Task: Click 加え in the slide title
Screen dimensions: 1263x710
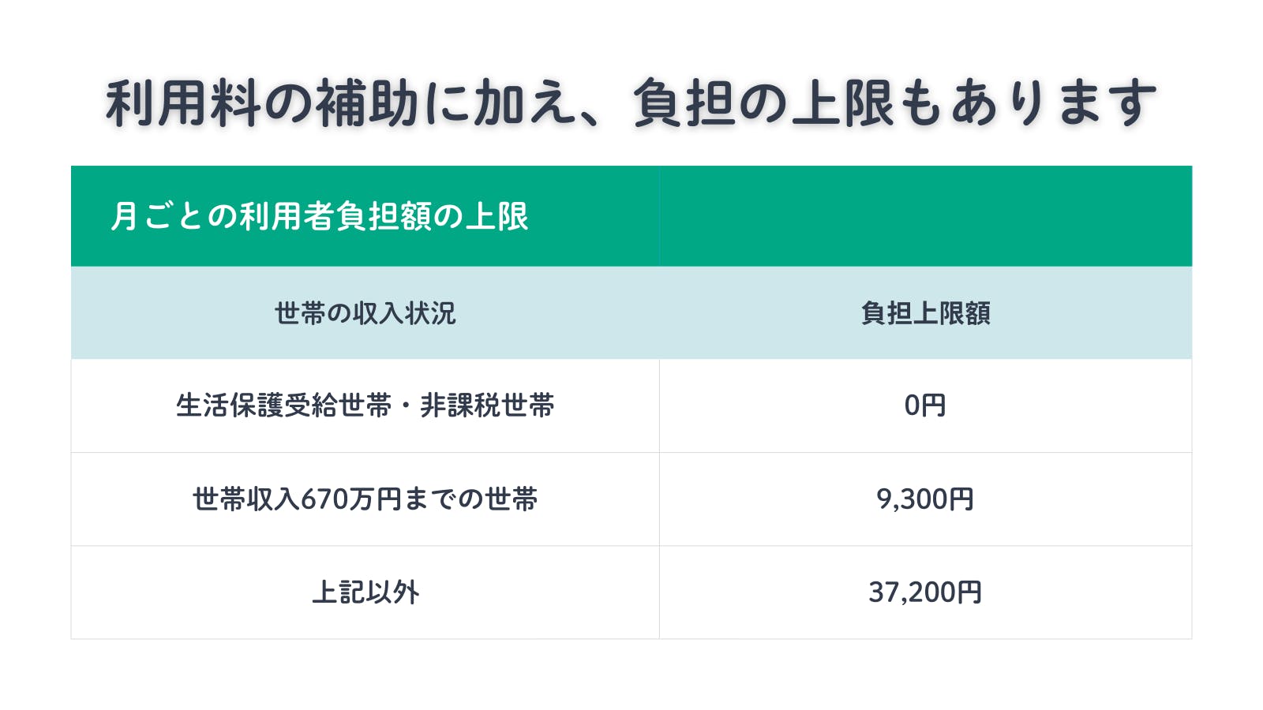Action: [x=526, y=103]
